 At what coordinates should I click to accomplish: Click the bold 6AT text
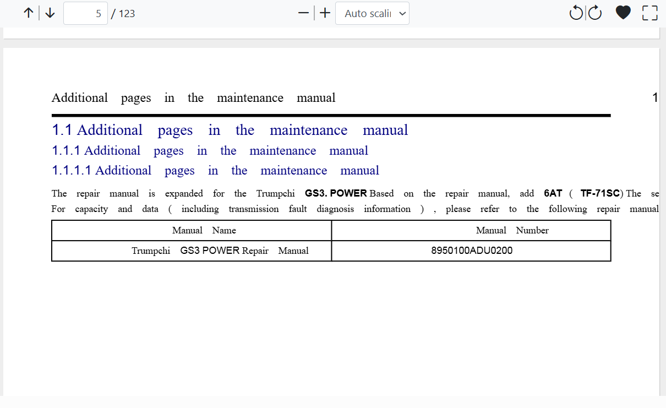tap(553, 193)
